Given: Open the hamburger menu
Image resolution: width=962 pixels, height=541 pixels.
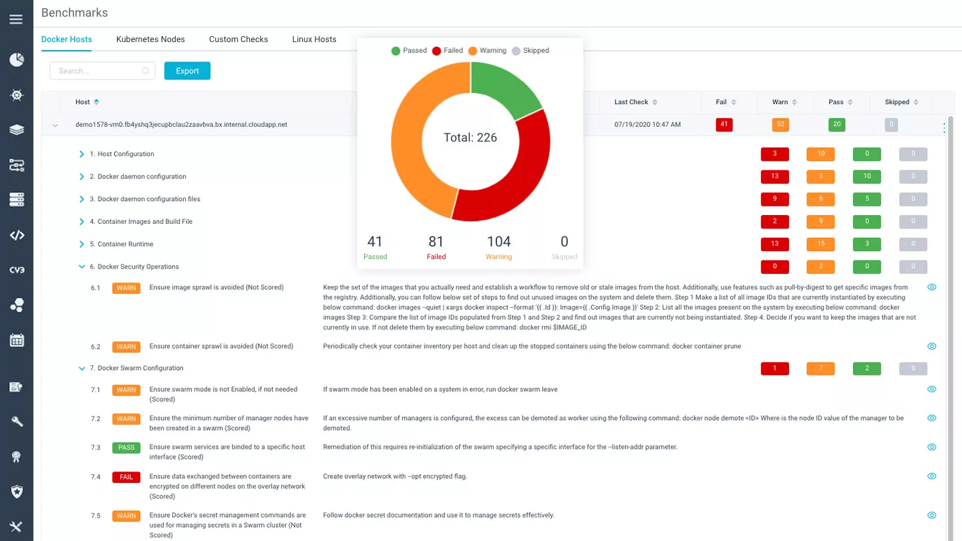Looking at the screenshot, I should pos(16,19).
